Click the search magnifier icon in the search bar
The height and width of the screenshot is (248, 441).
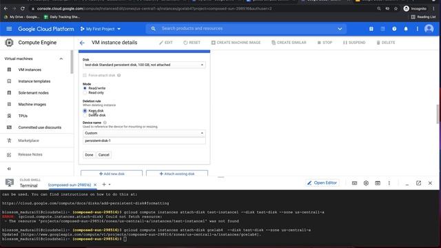pos(153,28)
